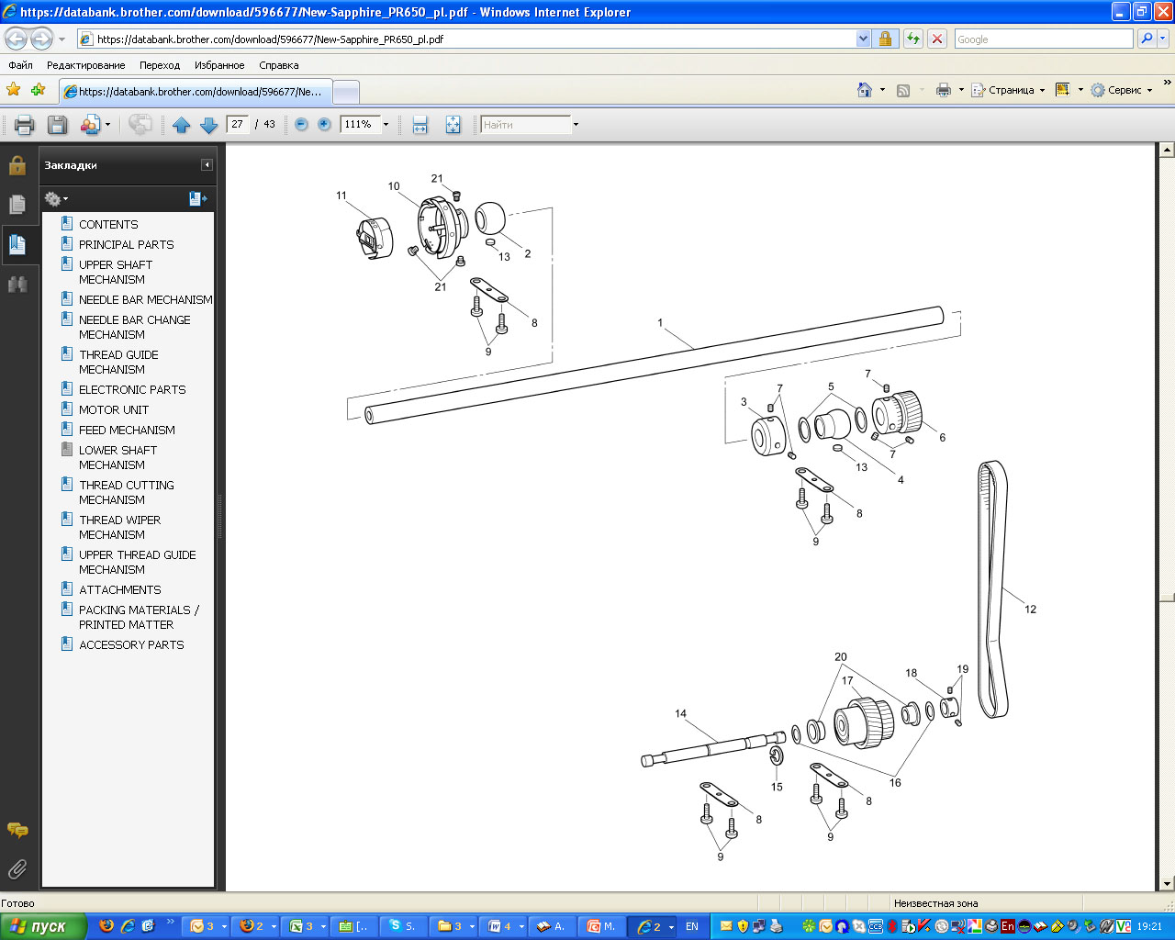Save a copy of the PDF

[x=57, y=125]
